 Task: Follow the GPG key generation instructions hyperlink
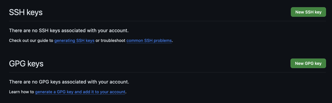pyautogui.click(x=80, y=92)
